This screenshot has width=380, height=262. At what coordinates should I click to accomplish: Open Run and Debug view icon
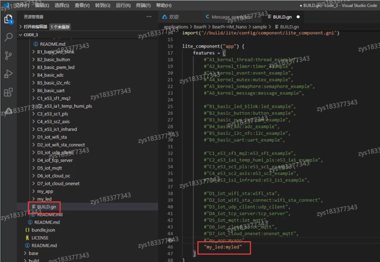pyautogui.click(x=8, y=74)
